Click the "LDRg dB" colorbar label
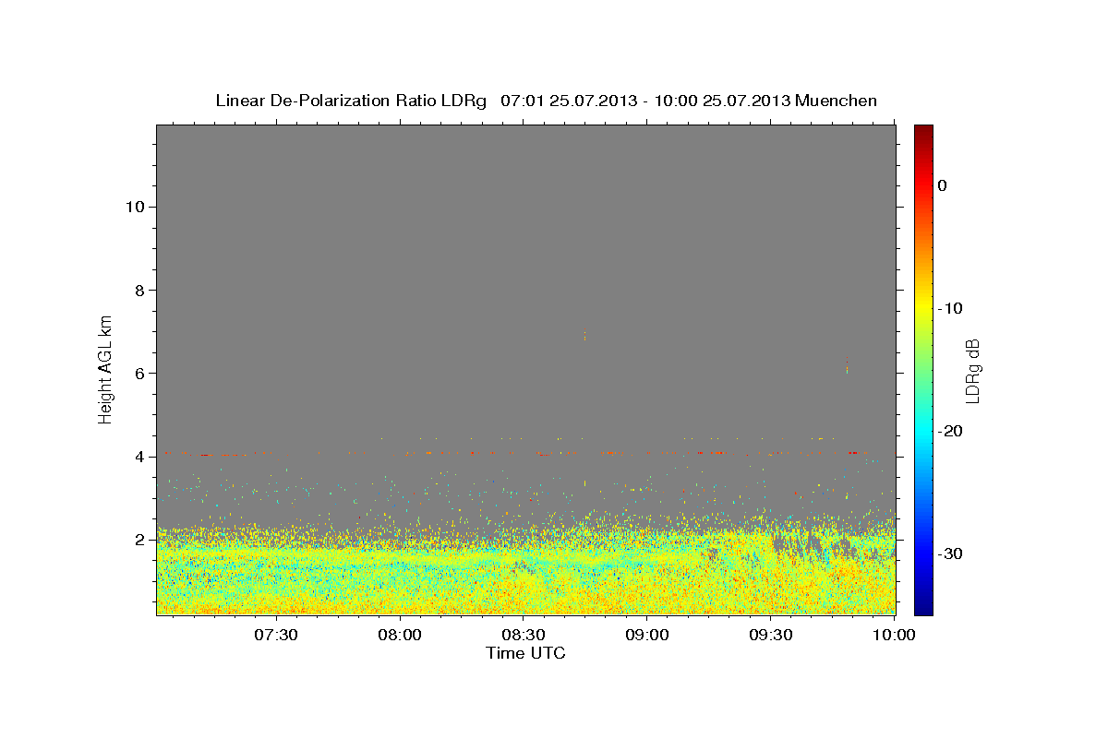 coord(972,370)
